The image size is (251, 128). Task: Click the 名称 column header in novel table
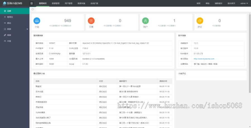point(38,81)
